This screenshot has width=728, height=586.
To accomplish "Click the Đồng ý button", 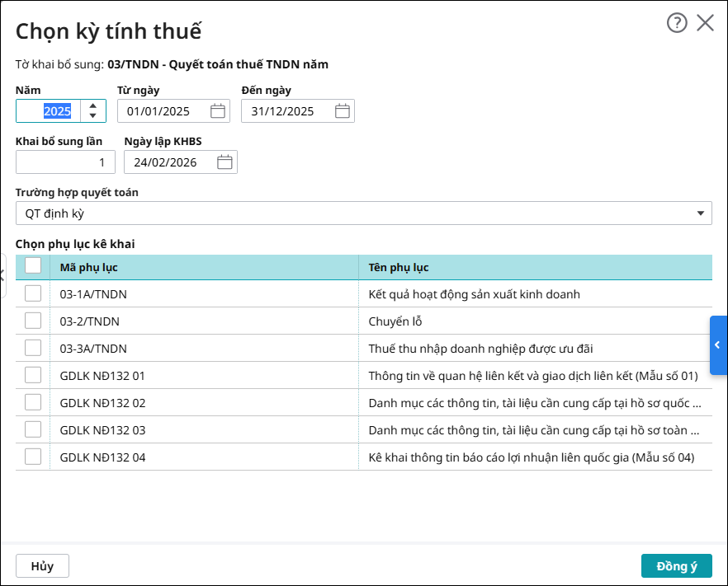I will (x=676, y=566).
